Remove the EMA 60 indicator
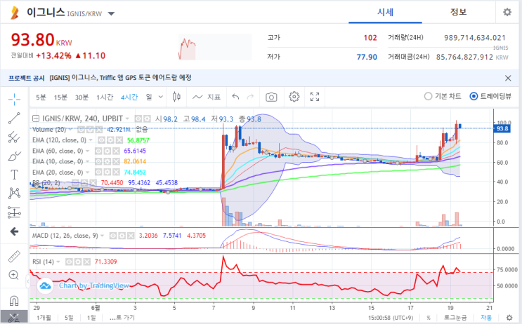 [x=116, y=151]
